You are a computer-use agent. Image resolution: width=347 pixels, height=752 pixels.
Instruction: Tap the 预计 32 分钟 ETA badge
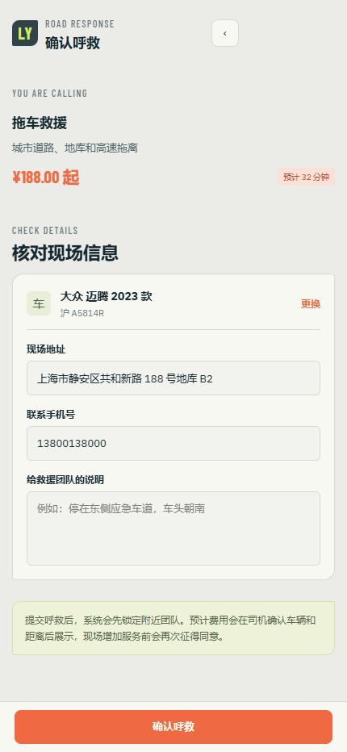click(306, 177)
